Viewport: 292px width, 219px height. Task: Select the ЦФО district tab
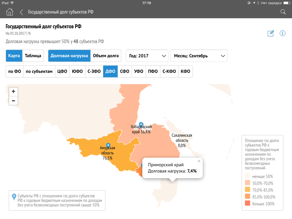pyautogui.click(x=62, y=71)
